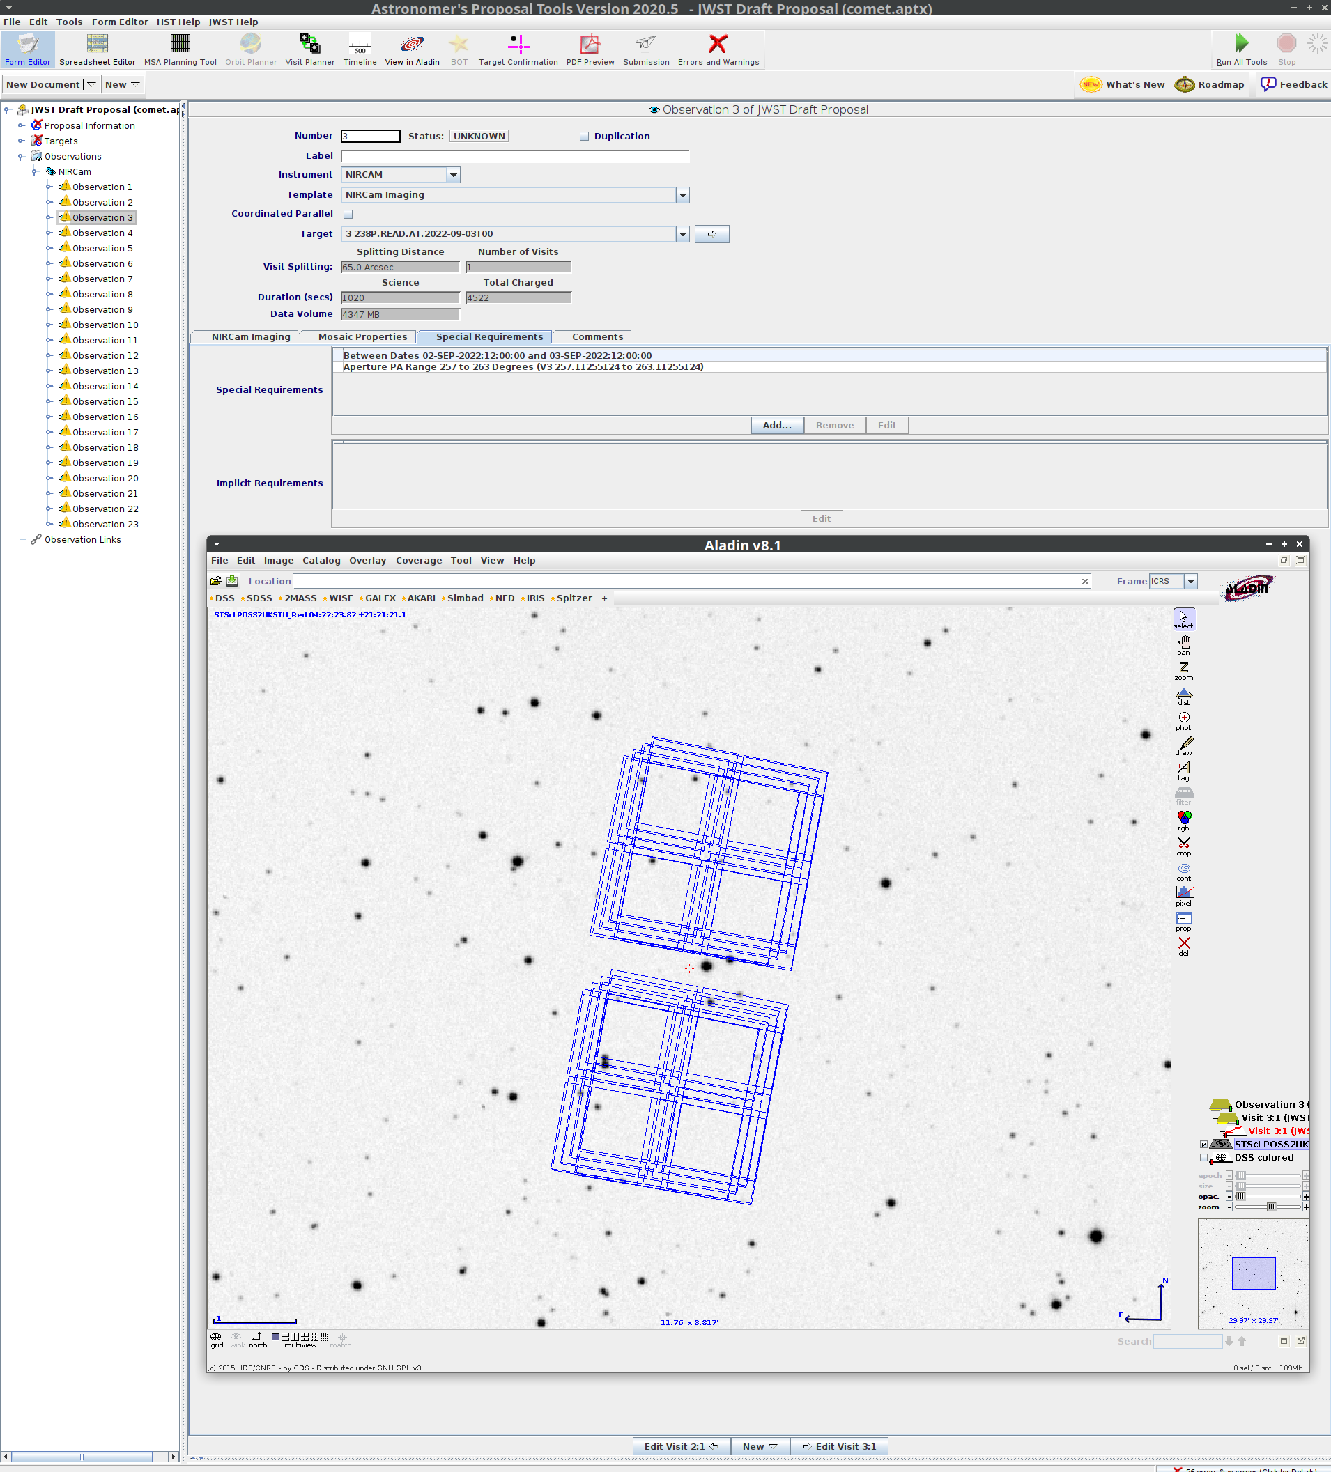
Task: Click the open file folder icon in Aladin
Action: 215,581
